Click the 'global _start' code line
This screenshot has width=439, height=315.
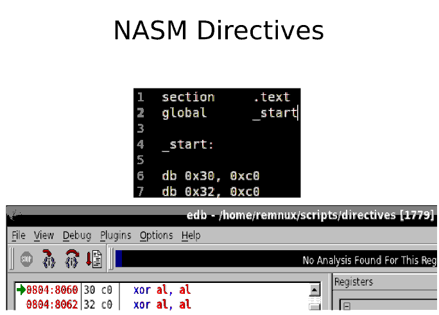coord(230,113)
